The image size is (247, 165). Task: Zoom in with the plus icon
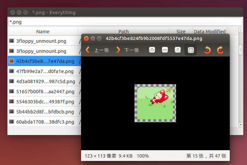152,50
